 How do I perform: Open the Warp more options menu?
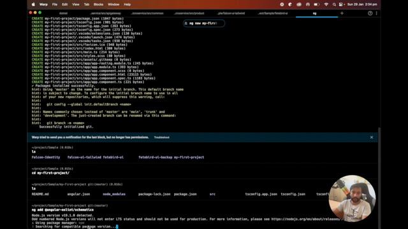pos(377,13)
